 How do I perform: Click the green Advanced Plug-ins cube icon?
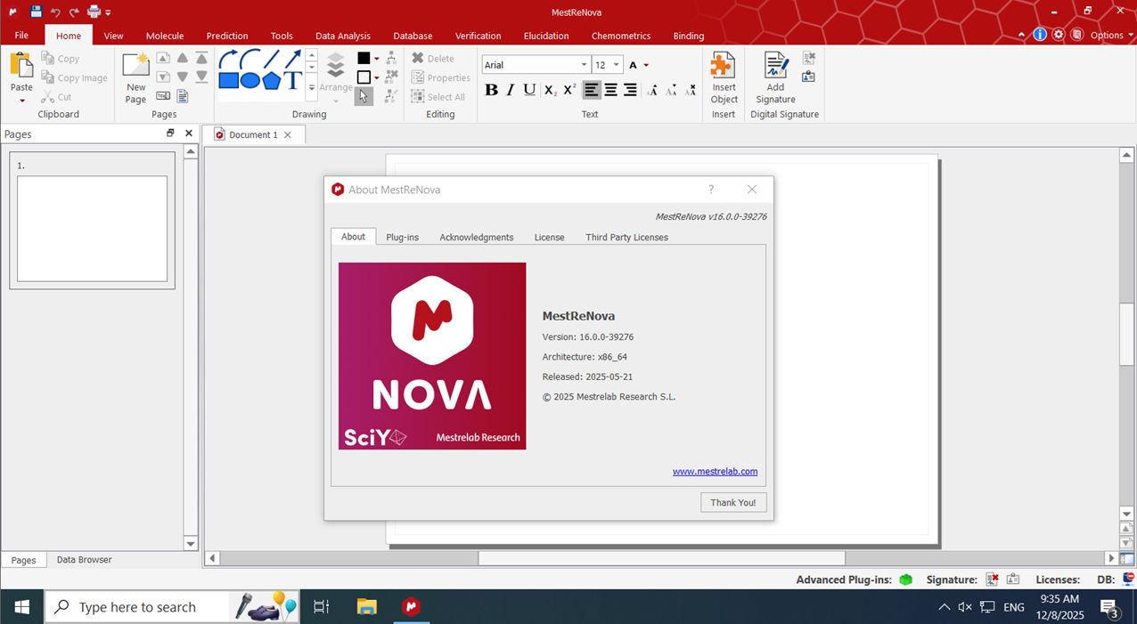click(906, 579)
